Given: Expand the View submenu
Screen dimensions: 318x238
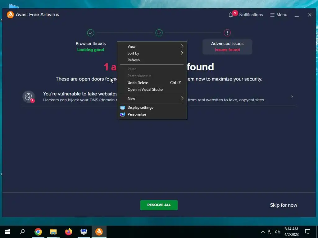Looking at the screenshot, I should point(152,46).
